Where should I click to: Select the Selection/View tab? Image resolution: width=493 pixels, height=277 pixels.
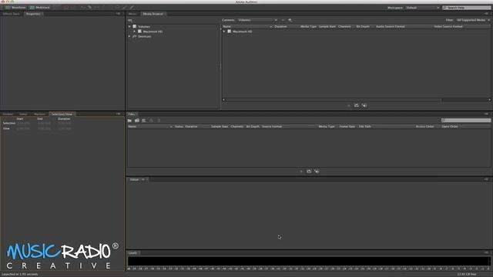(x=62, y=115)
